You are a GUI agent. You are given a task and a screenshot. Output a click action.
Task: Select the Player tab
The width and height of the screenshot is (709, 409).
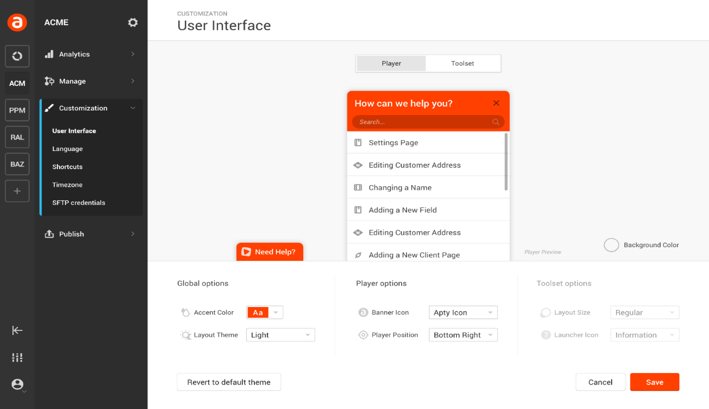click(391, 63)
